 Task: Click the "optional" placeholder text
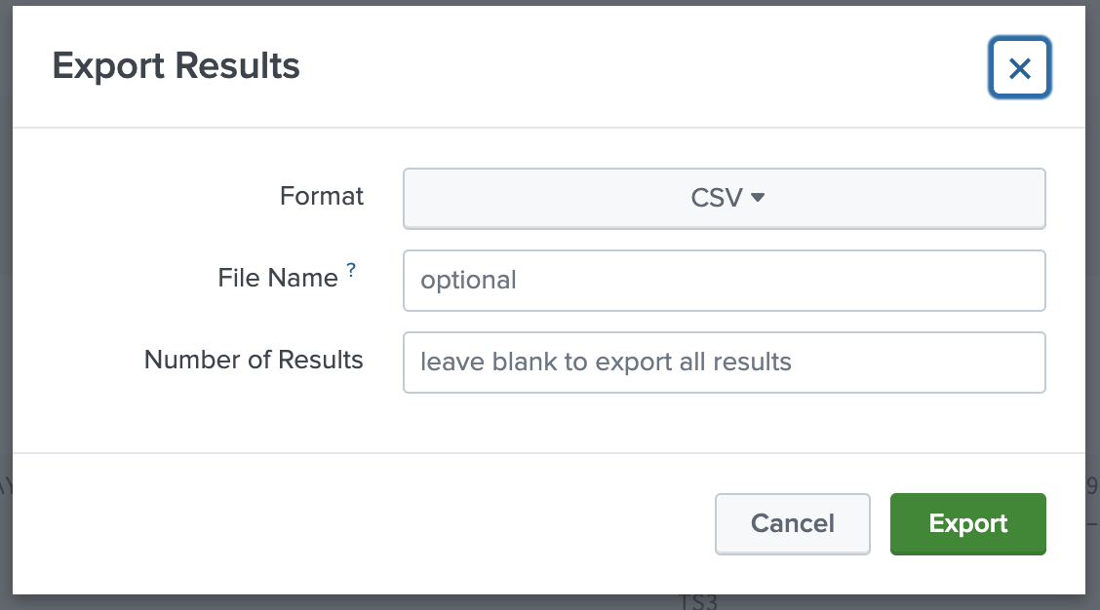[x=468, y=281]
